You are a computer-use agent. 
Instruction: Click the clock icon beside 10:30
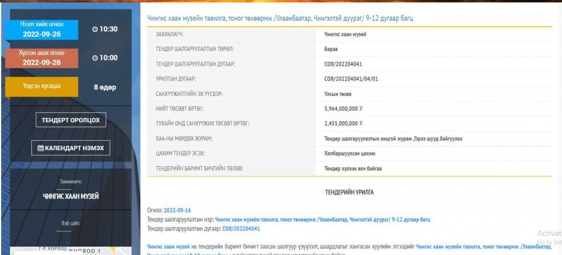point(95,29)
